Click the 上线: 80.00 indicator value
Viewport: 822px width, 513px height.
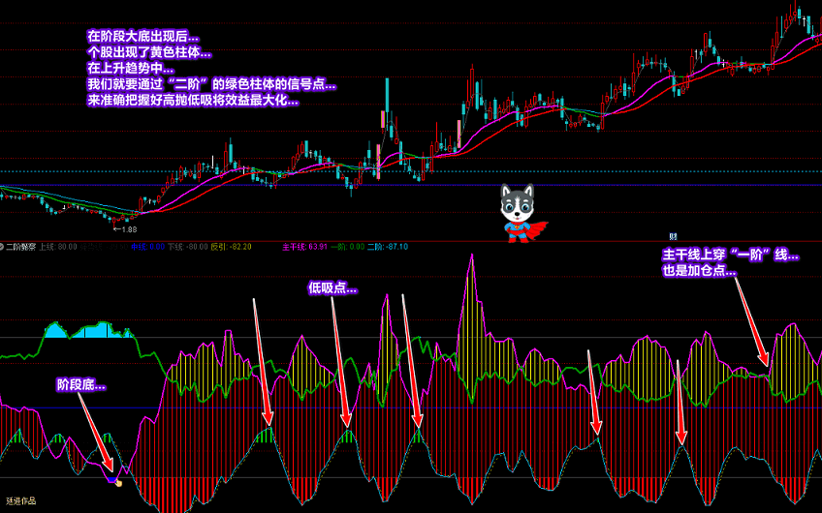[x=58, y=247]
